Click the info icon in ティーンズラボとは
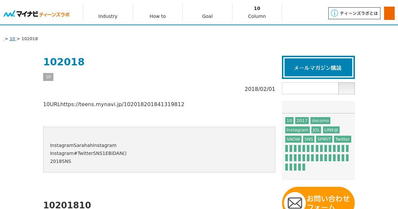The width and height of the screenshot is (398, 209). (x=334, y=13)
